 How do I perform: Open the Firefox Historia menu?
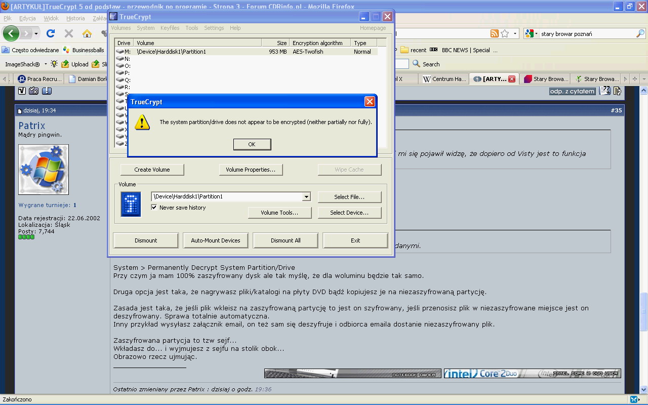pyautogui.click(x=75, y=18)
